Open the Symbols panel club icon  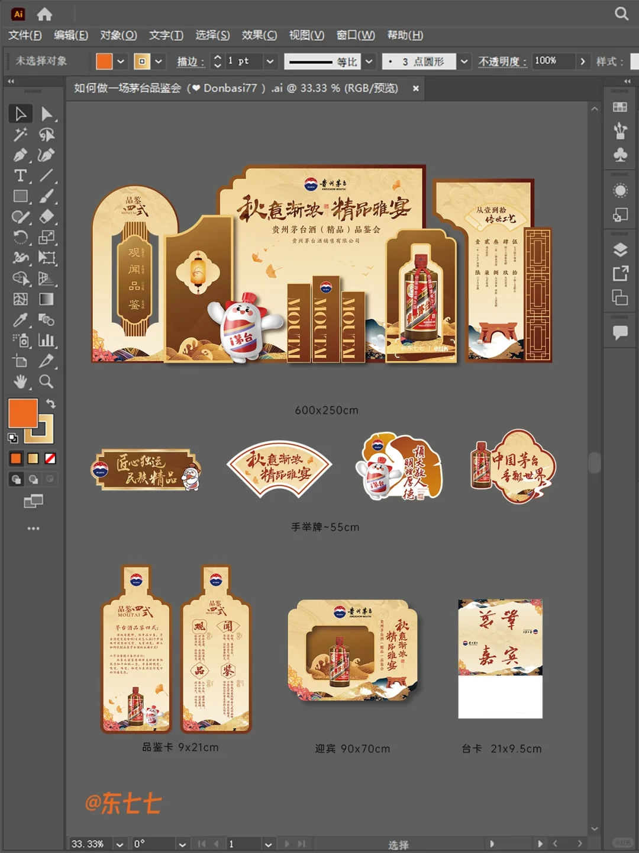coord(620,155)
